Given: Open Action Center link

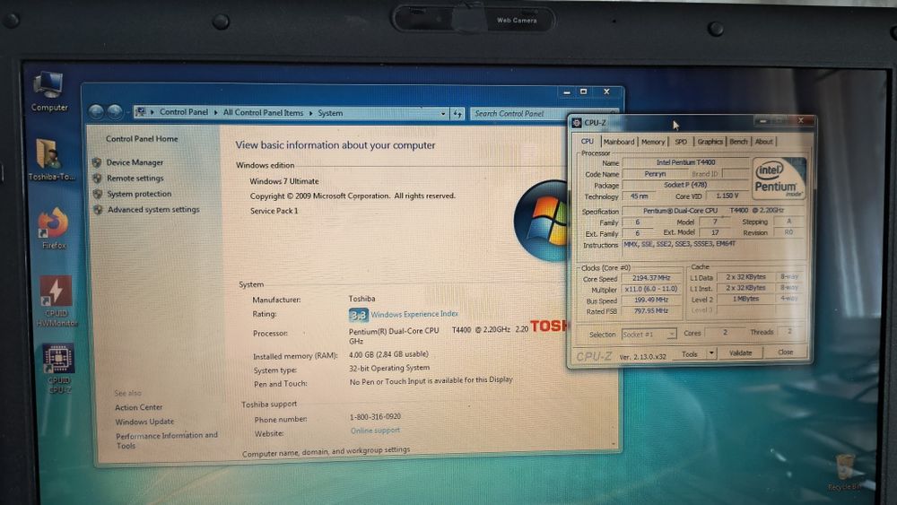Looking at the screenshot, I should tap(138, 407).
